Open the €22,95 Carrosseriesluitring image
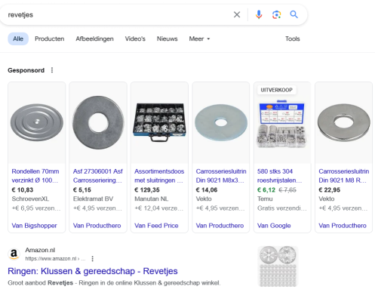Image resolution: width=375 pixels, height=302 pixels. coord(343,123)
